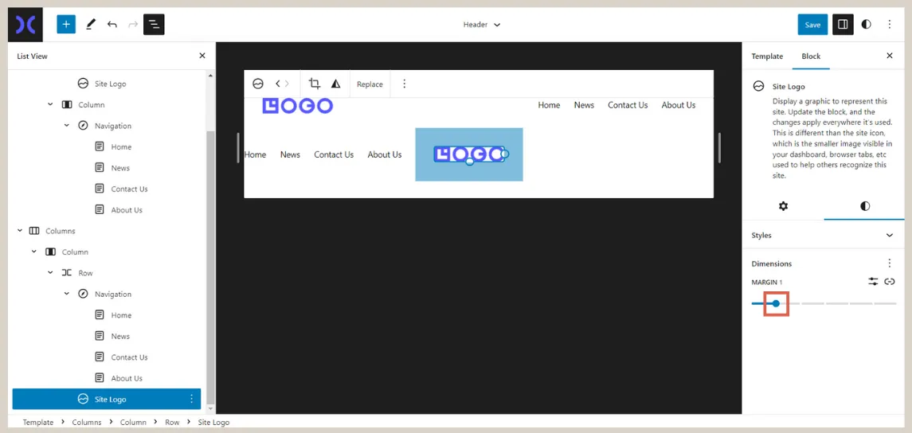Open the block inserter plus button
The image size is (912, 433).
tap(66, 25)
